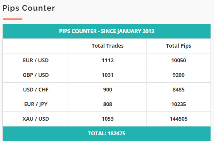This screenshot has width=214, height=143.
Task: Click the Pips Counter heading
Action: (x=29, y=8)
